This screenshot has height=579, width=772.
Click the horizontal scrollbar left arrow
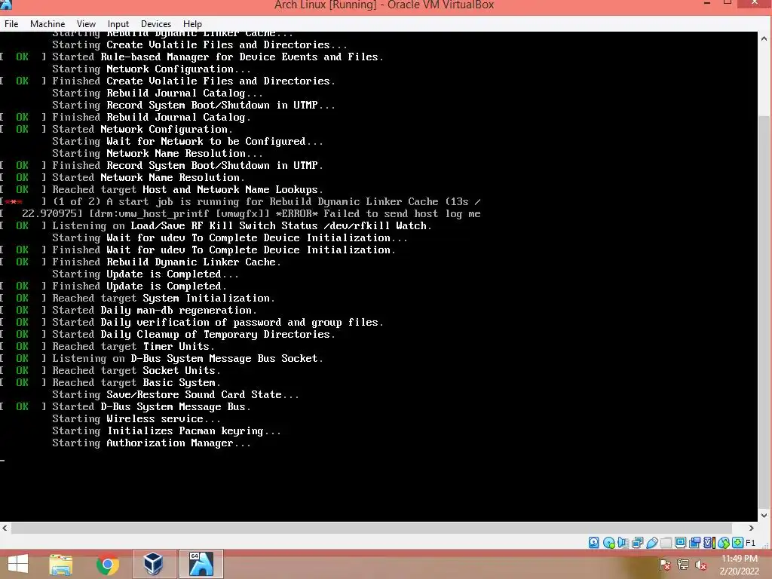pos(5,528)
